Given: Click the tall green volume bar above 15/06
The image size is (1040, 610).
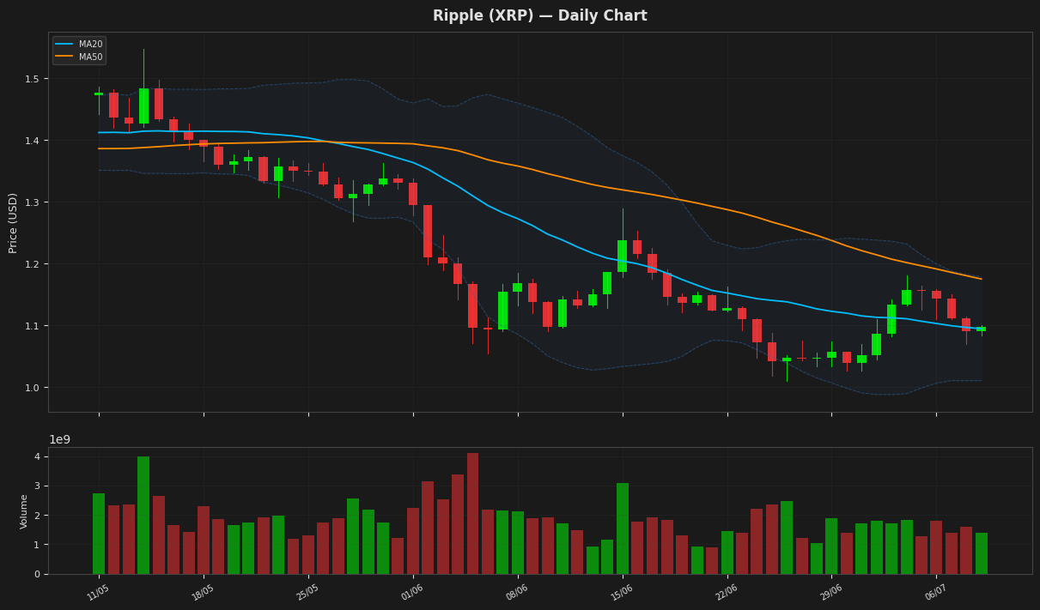Looking at the screenshot, I should pos(623,528).
